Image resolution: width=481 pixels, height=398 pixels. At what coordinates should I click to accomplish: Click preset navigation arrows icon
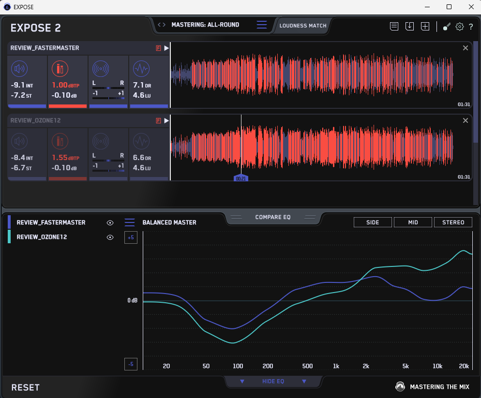coord(162,25)
